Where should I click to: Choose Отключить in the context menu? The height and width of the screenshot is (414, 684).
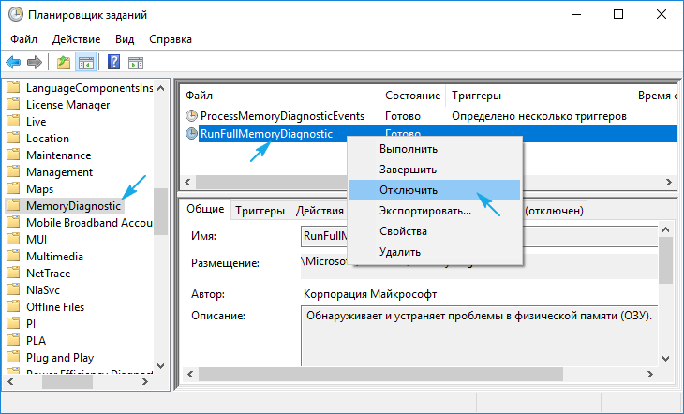(408, 190)
